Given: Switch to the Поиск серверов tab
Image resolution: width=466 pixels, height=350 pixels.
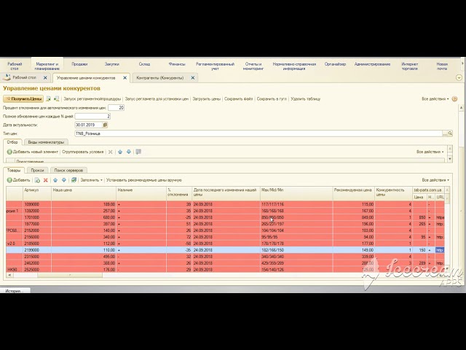Looking at the screenshot, I should (68, 170).
